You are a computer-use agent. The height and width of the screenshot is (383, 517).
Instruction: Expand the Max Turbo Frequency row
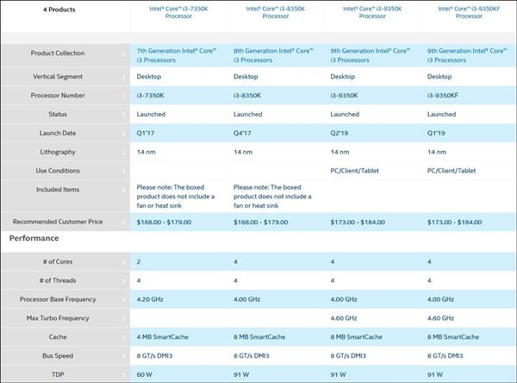pyautogui.click(x=123, y=318)
